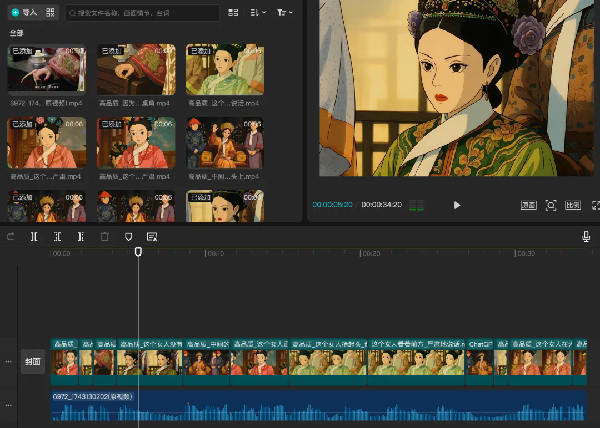Click the trim right of playhead icon
600x428 pixels.
[x=81, y=237]
